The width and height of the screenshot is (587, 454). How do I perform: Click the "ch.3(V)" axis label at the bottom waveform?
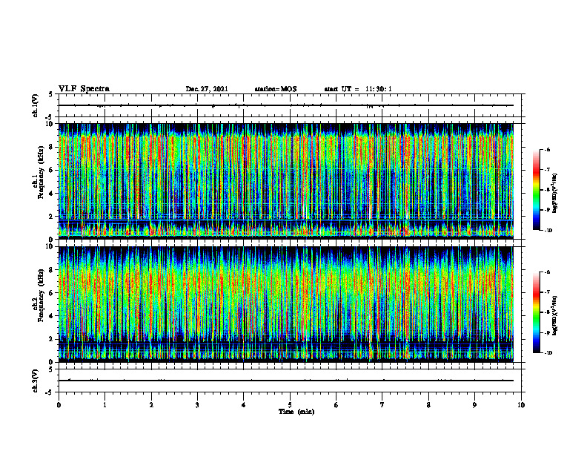pyautogui.click(x=36, y=381)
